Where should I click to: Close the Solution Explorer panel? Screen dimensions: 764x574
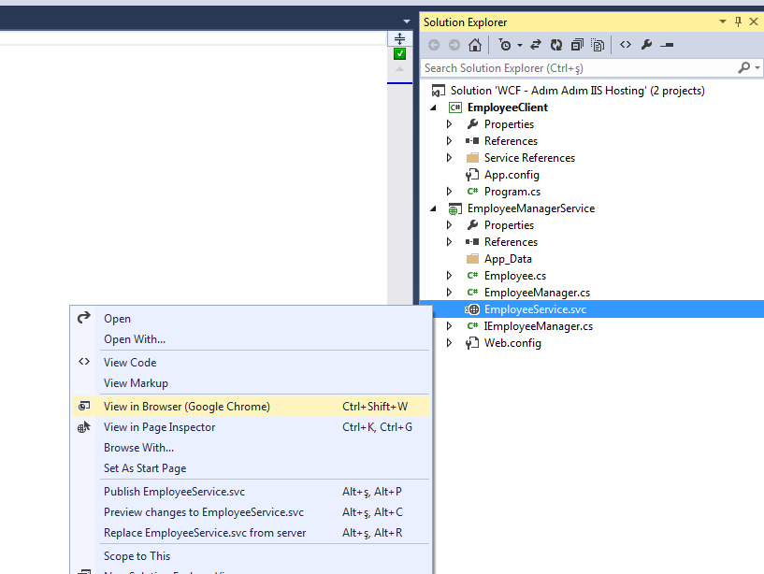[754, 22]
